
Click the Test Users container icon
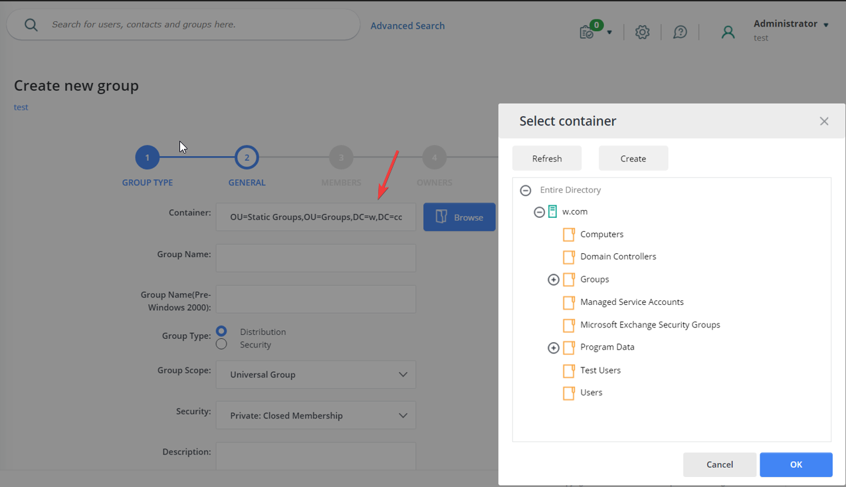pos(569,370)
